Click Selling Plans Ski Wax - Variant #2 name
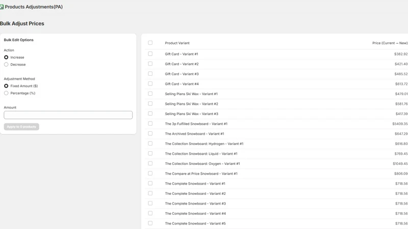 (192, 104)
